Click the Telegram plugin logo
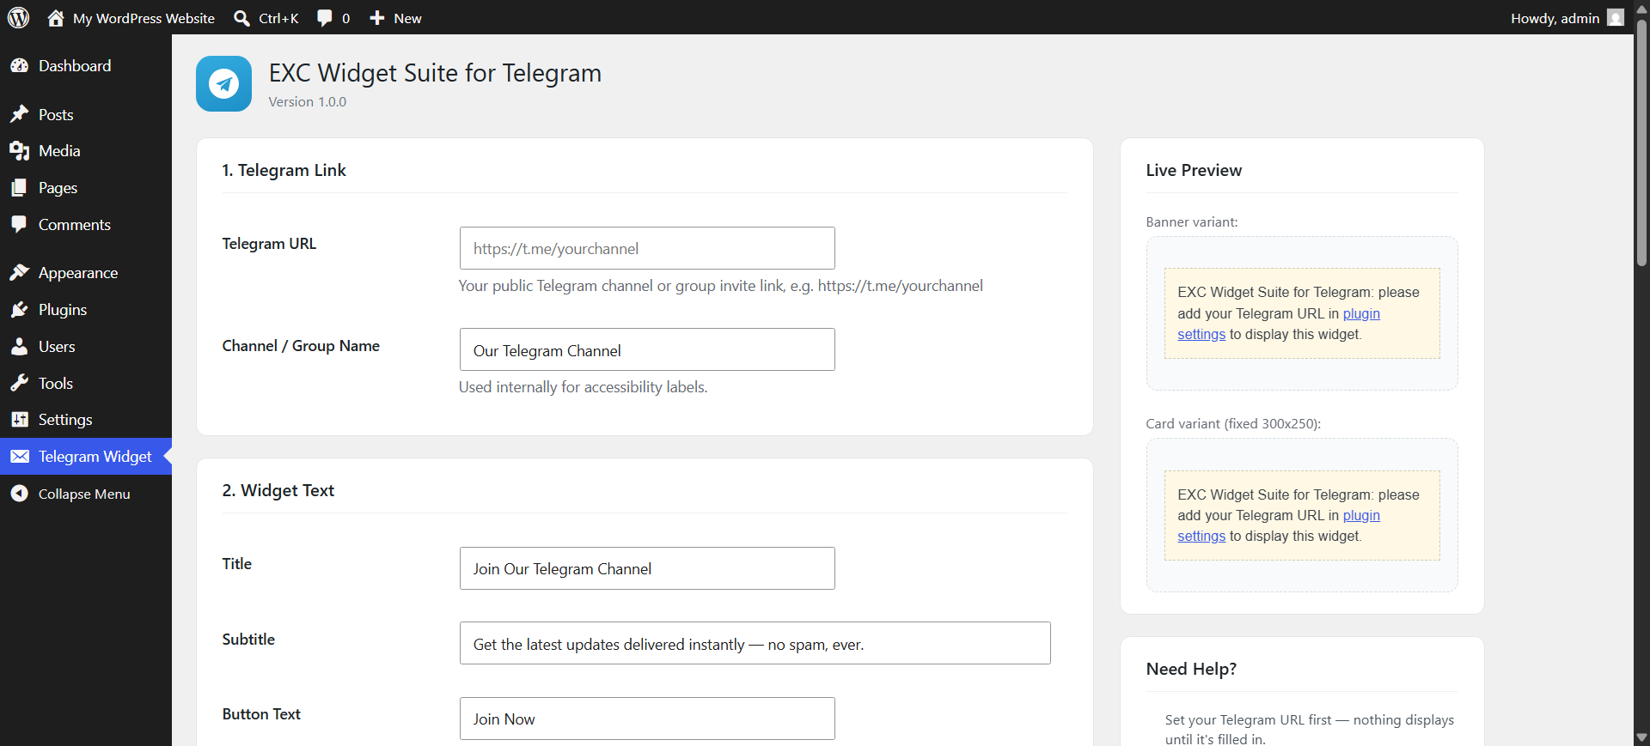The width and height of the screenshot is (1650, 746). (223, 83)
